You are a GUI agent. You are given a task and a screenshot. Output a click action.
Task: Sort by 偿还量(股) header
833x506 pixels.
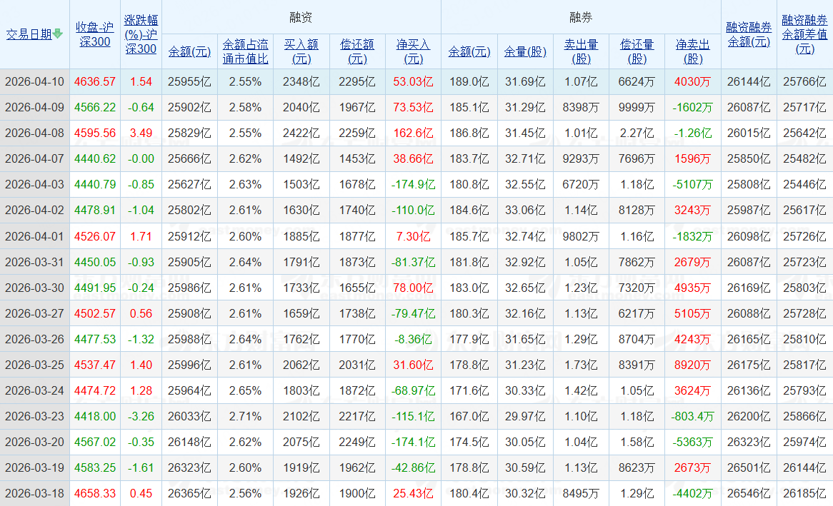point(637,51)
